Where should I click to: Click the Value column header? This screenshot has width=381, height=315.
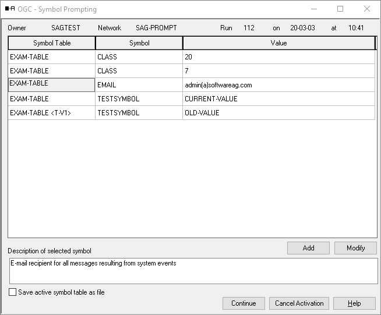click(x=278, y=43)
